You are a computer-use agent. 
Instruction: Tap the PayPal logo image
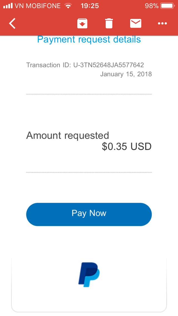click(89, 274)
